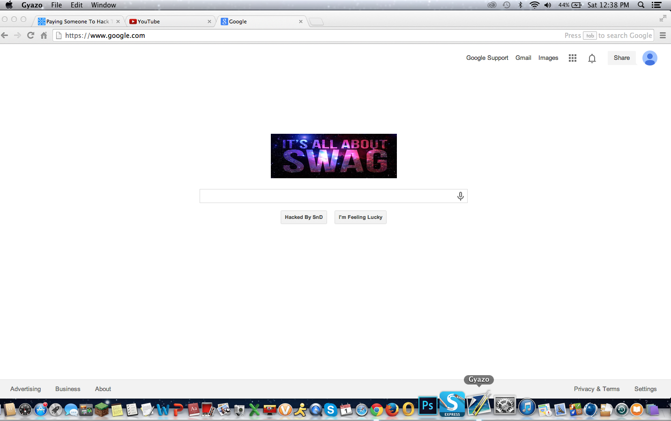The width and height of the screenshot is (671, 421).
Task: Open the Google apps grid
Action: [573, 58]
